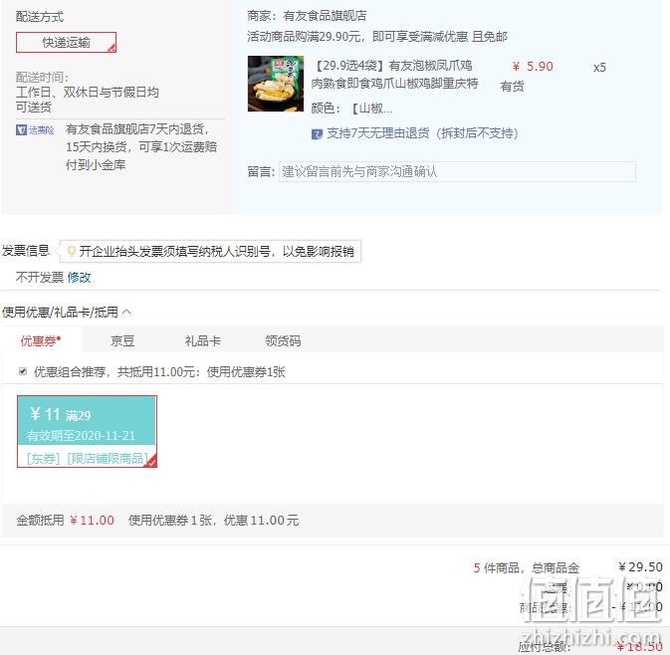Switch to the 领货码 tab

pyautogui.click(x=283, y=340)
